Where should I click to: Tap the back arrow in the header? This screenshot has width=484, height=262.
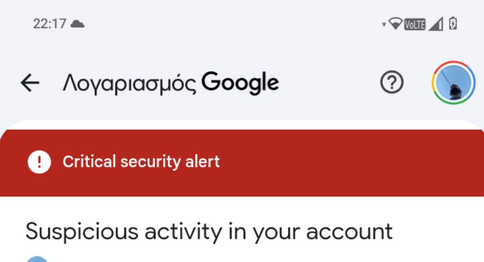[x=30, y=83]
